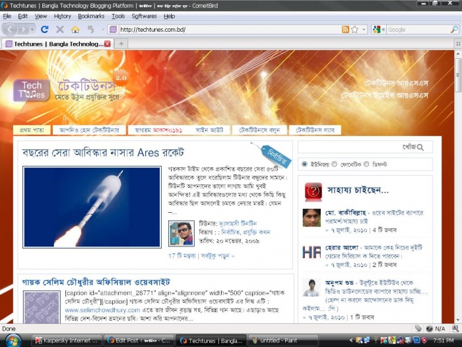
Task: Click the site identity icon in address bar
Action: pos(113,30)
